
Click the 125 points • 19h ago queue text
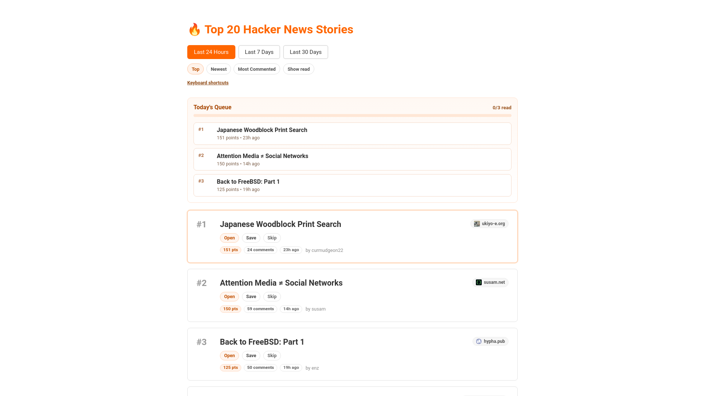click(x=238, y=190)
